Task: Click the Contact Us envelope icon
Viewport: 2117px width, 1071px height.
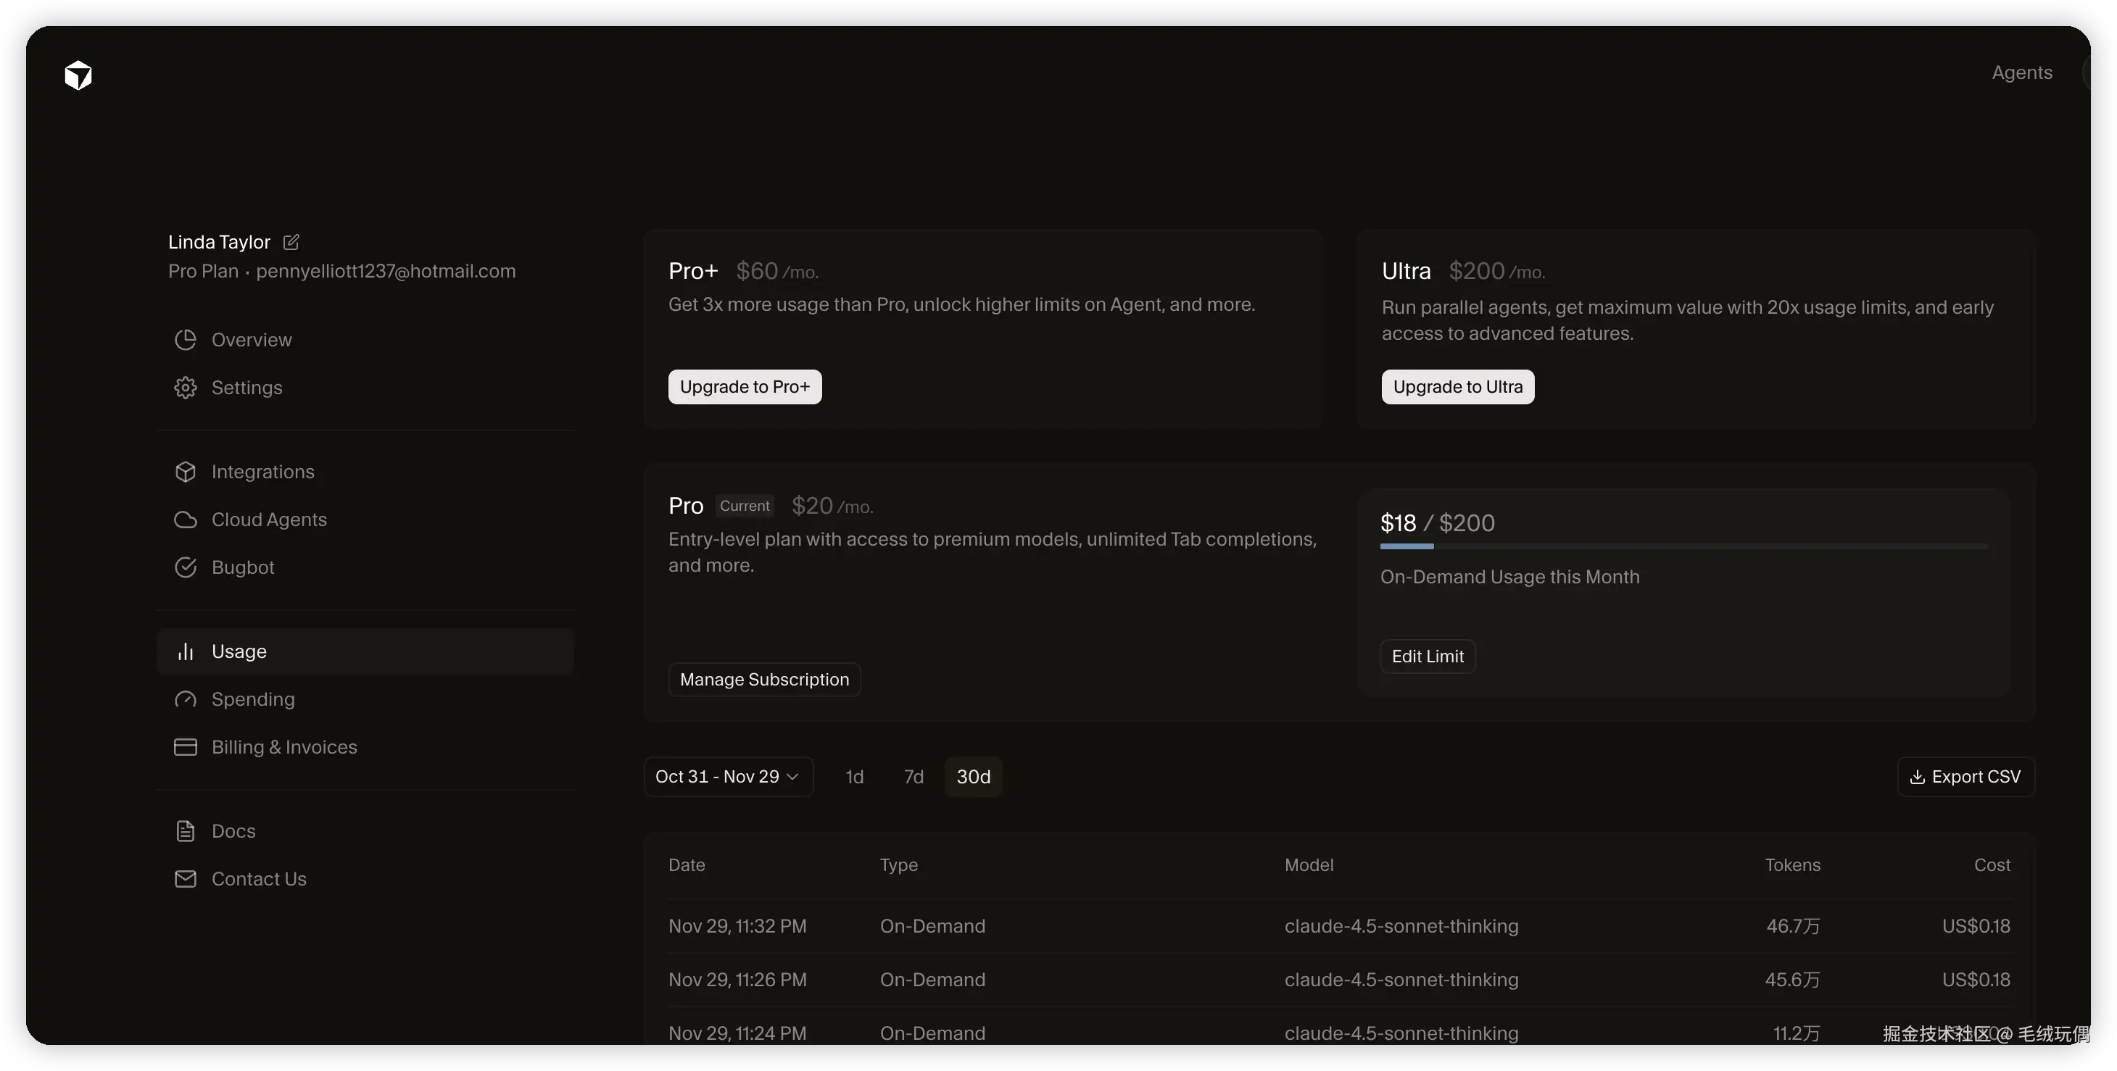Action: pos(186,879)
